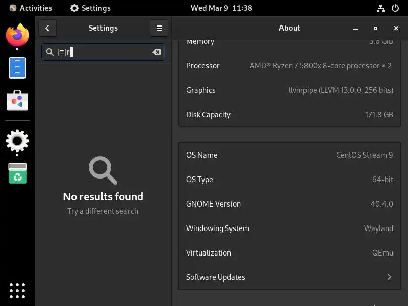This screenshot has height=306, width=408.
Task: Click the magnifier icon in search field
Action: tap(49, 52)
